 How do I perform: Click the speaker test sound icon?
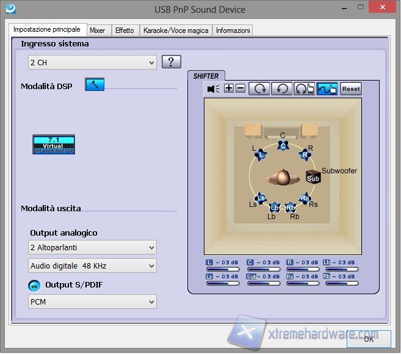click(213, 88)
